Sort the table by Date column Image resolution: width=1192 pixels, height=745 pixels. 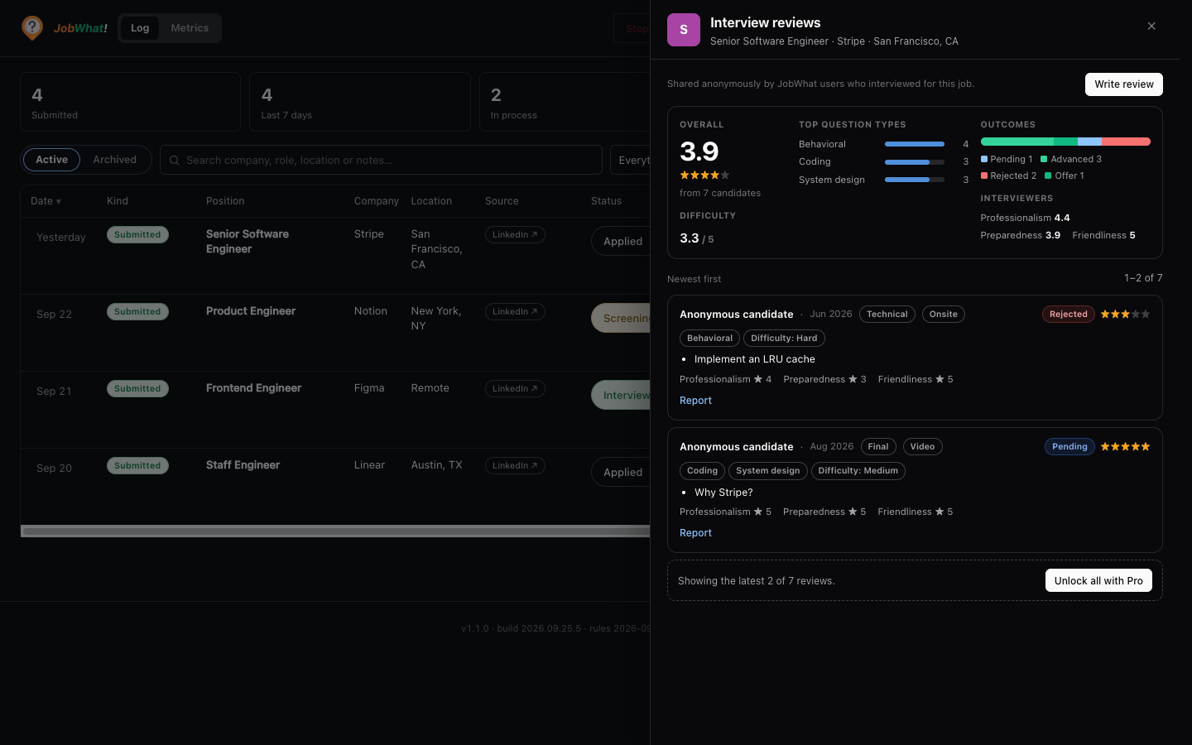(46, 201)
